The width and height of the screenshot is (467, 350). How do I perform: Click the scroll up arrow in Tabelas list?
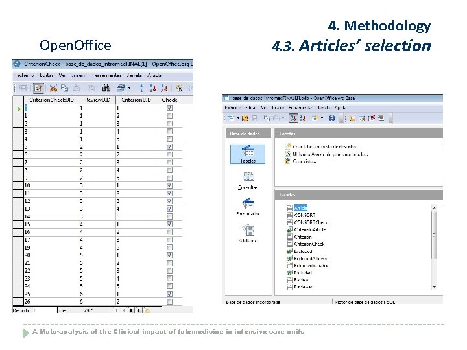(434, 207)
